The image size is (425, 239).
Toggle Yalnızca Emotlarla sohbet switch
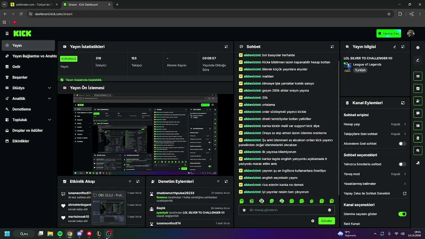pyautogui.click(x=402, y=164)
